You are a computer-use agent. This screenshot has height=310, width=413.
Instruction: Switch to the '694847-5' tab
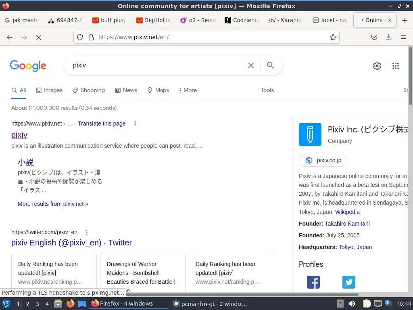pyautogui.click(x=66, y=20)
